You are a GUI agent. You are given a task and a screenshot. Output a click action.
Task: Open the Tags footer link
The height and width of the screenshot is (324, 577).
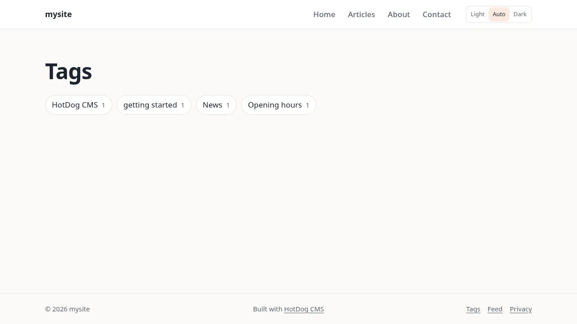(x=473, y=309)
